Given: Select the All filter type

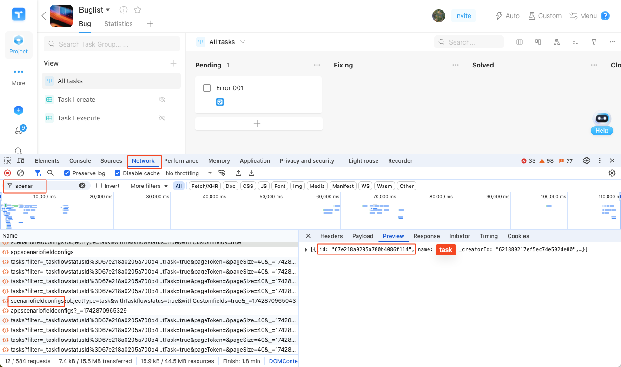Looking at the screenshot, I should coord(178,186).
